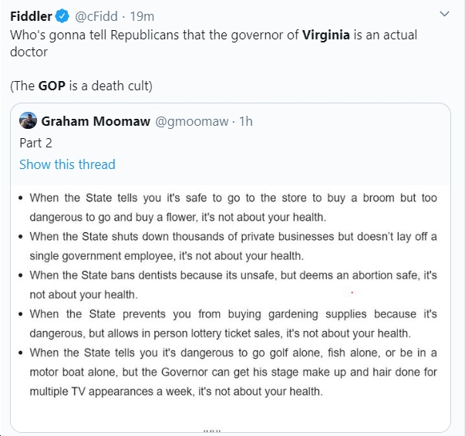Open the Fiddler display name

(31, 16)
